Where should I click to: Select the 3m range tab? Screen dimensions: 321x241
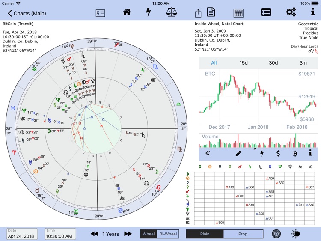(303, 63)
